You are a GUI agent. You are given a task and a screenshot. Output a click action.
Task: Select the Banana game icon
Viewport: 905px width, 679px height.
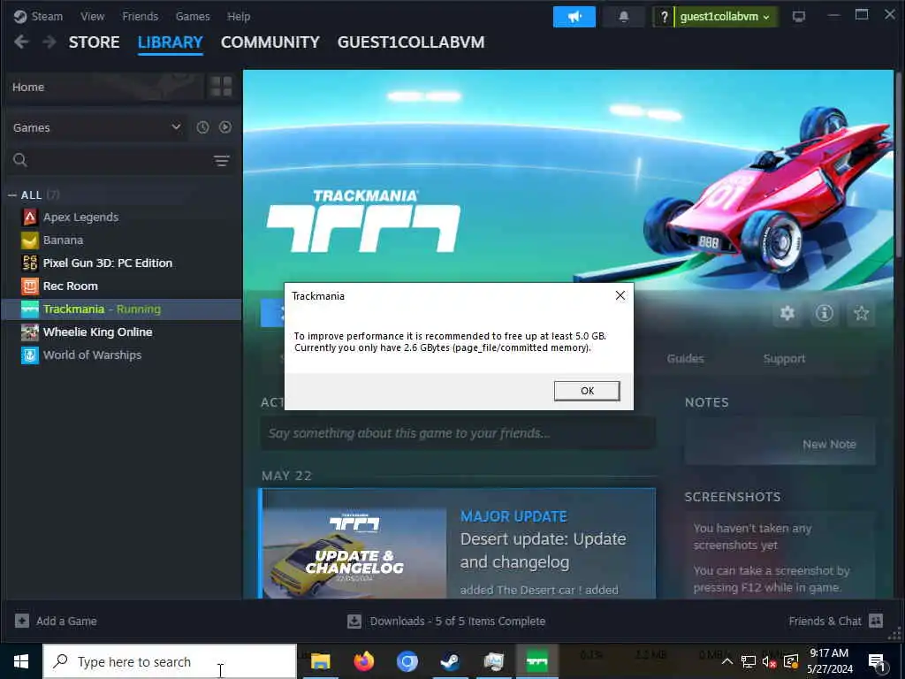[x=30, y=240]
